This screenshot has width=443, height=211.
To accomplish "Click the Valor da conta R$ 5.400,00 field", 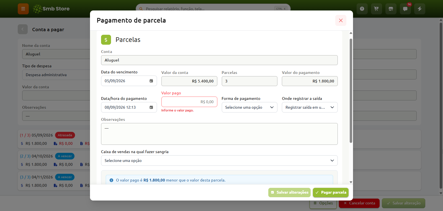I will tap(189, 81).
